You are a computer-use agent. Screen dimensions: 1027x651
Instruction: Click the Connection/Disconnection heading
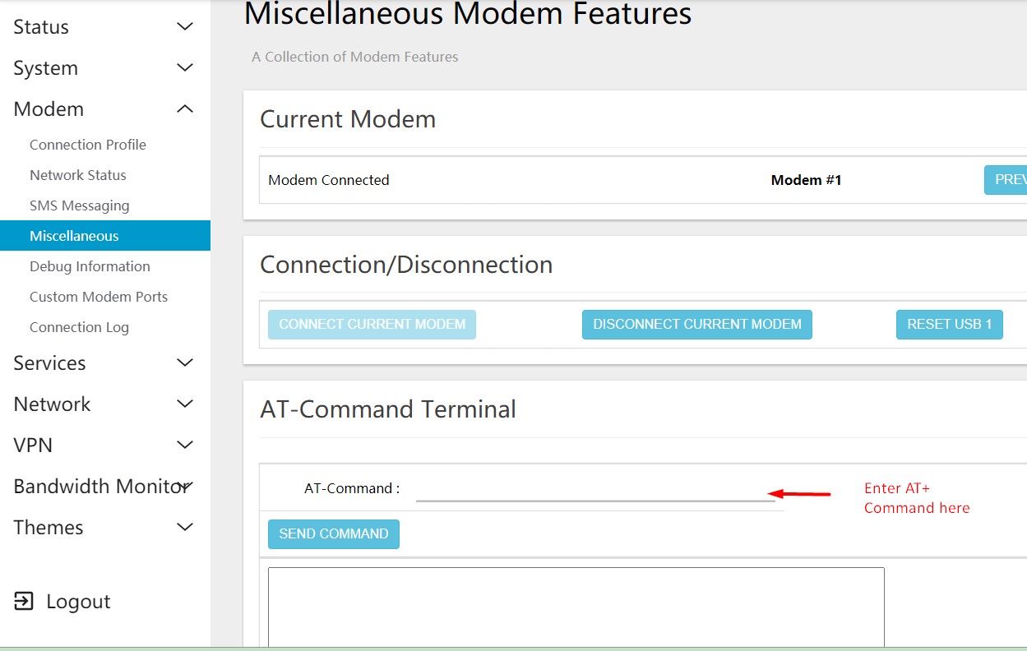pos(406,265)
